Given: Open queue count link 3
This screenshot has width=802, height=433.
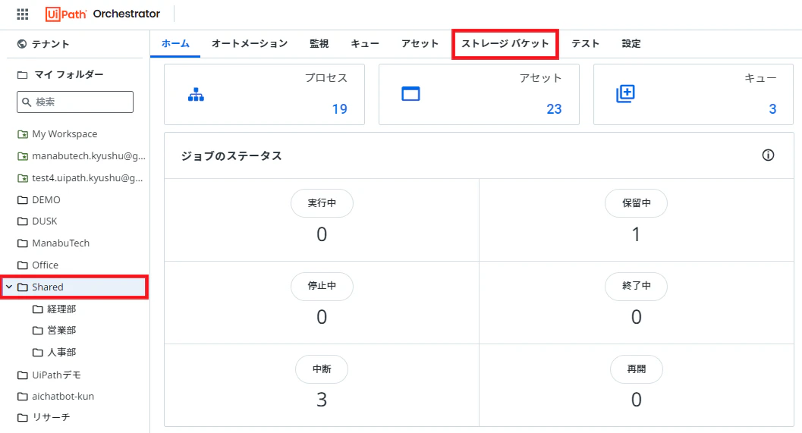Looking at the screenshot, I should (x=772, y=109).
